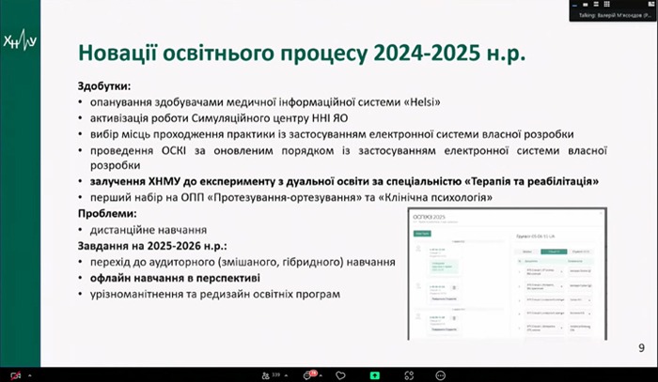Click the 'активізація роботи Симуляційного центру ННІ ЯО' line

click(x=219, y=118)
